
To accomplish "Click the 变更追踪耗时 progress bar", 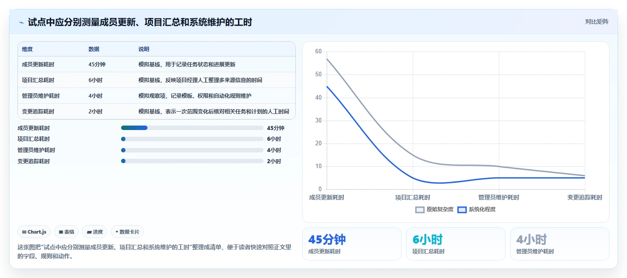I will point(192,161).
